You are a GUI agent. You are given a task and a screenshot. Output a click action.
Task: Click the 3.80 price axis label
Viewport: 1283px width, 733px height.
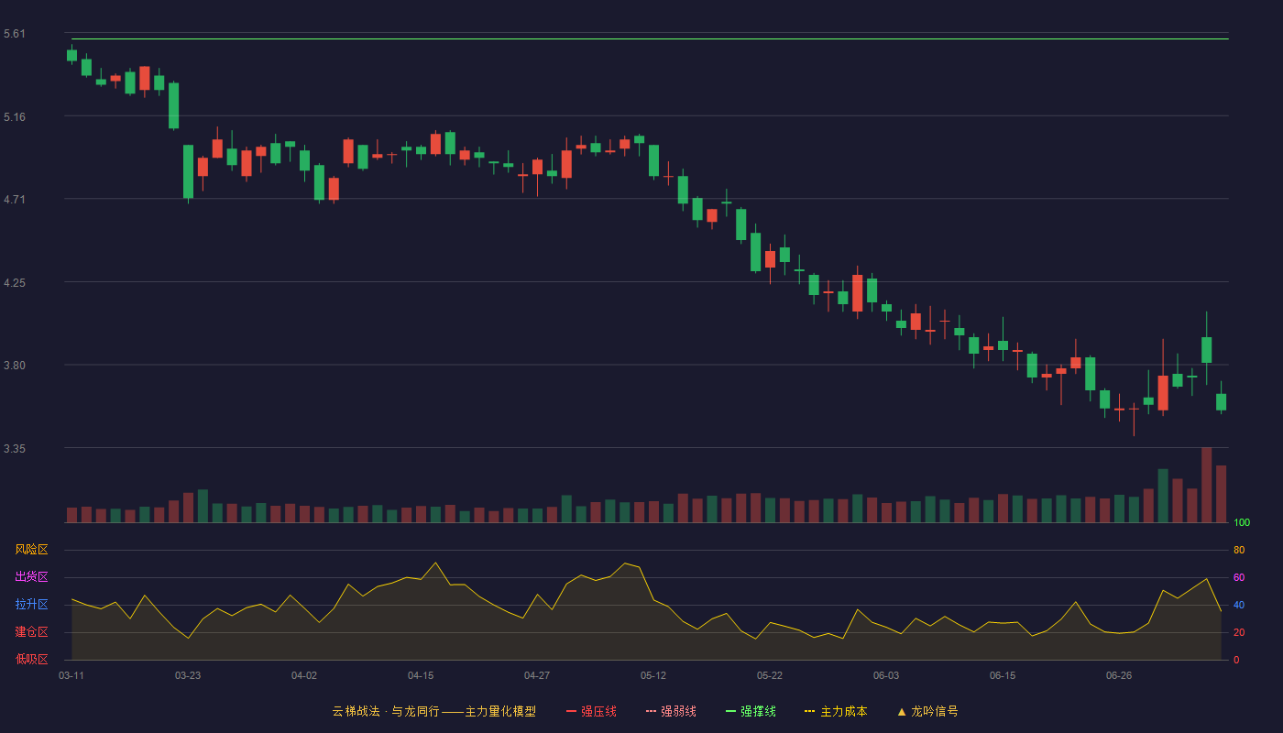[15, 366]
